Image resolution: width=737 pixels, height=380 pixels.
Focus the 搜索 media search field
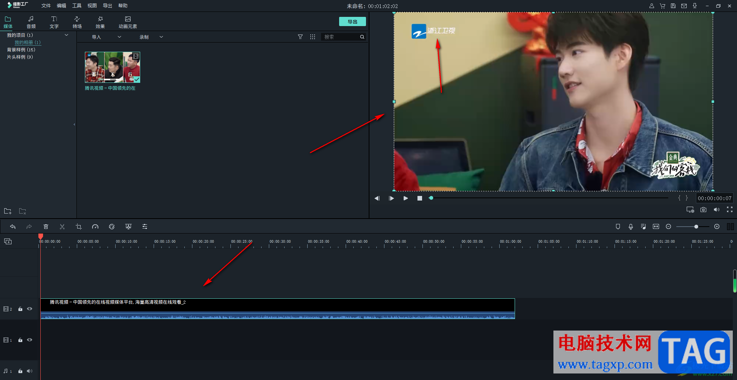pos(340,37)
